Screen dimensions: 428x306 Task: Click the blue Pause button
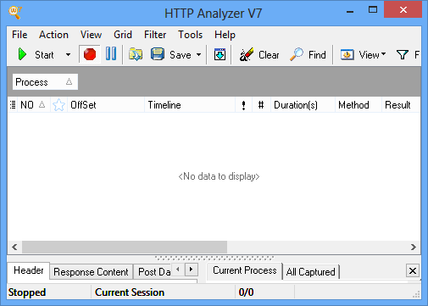(111, 53)
